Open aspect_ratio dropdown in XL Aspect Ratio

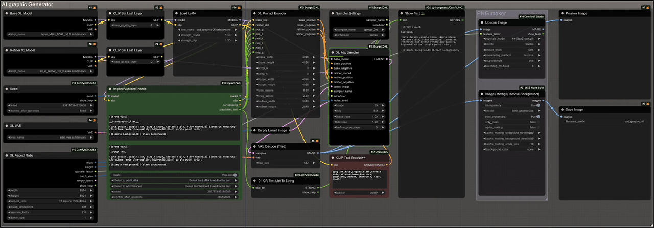50,201
